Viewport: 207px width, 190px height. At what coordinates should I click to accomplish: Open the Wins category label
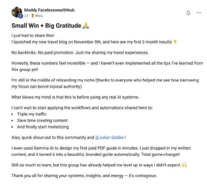pos(39,16)
